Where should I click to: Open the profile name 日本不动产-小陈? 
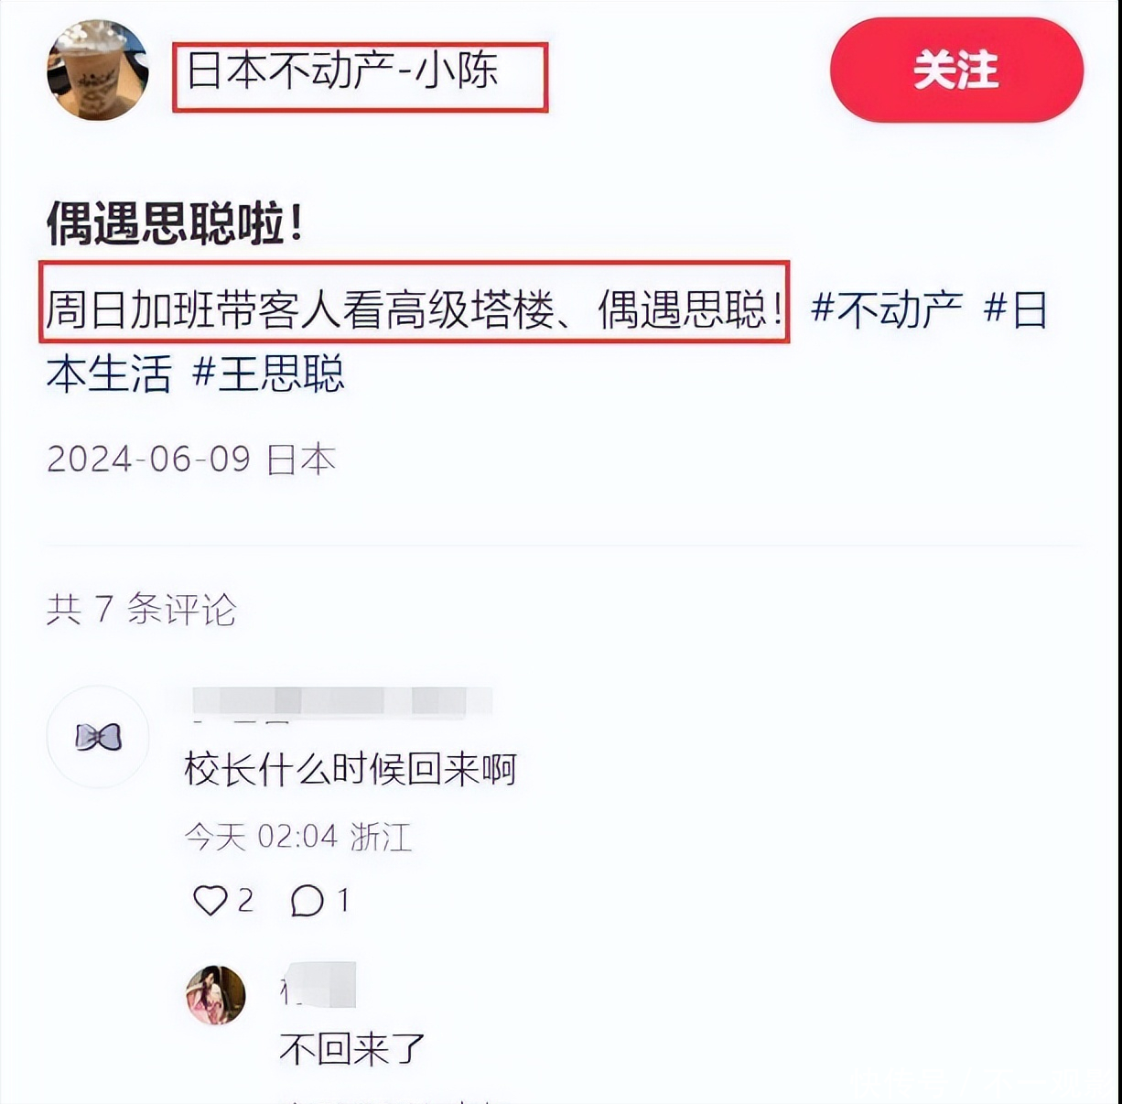click(343, 70)
